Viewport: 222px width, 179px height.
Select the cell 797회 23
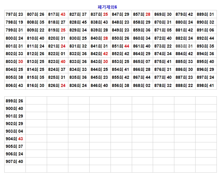15,14
